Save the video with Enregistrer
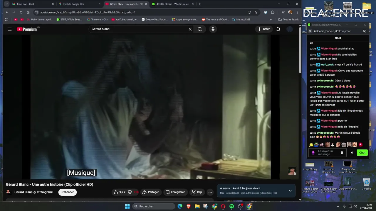376x211 pixels. pos(175,192)
